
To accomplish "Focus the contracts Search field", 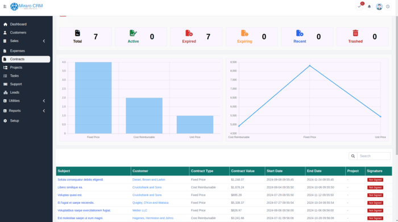I will click(374, 156).
